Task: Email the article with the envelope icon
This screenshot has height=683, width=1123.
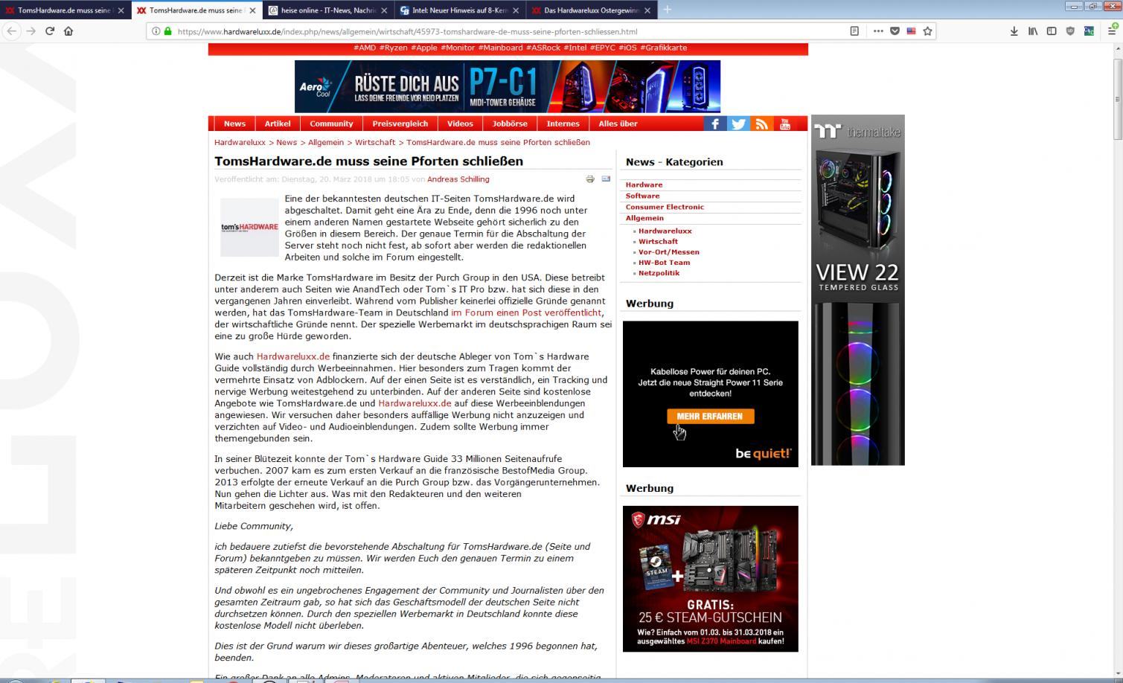Action: 606,179
